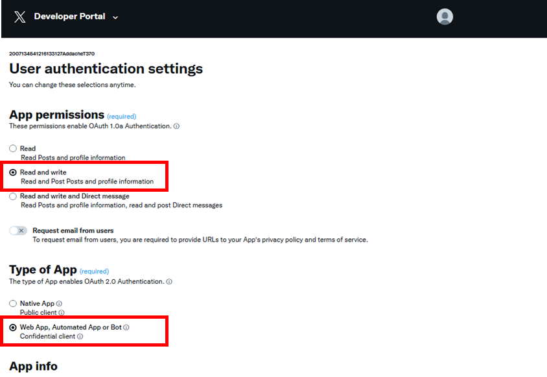The height and width of the screenshot is (377, 547).
Task: Show info for Native App option
Action: point(59,303)
